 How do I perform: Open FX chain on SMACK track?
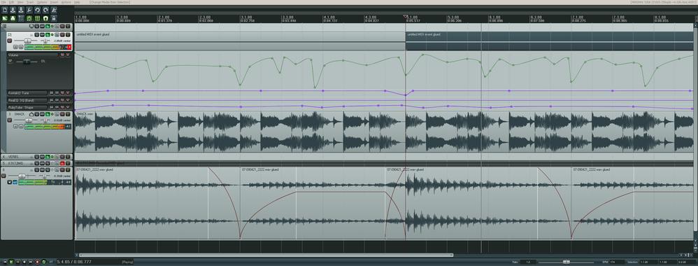click(48, 114)
